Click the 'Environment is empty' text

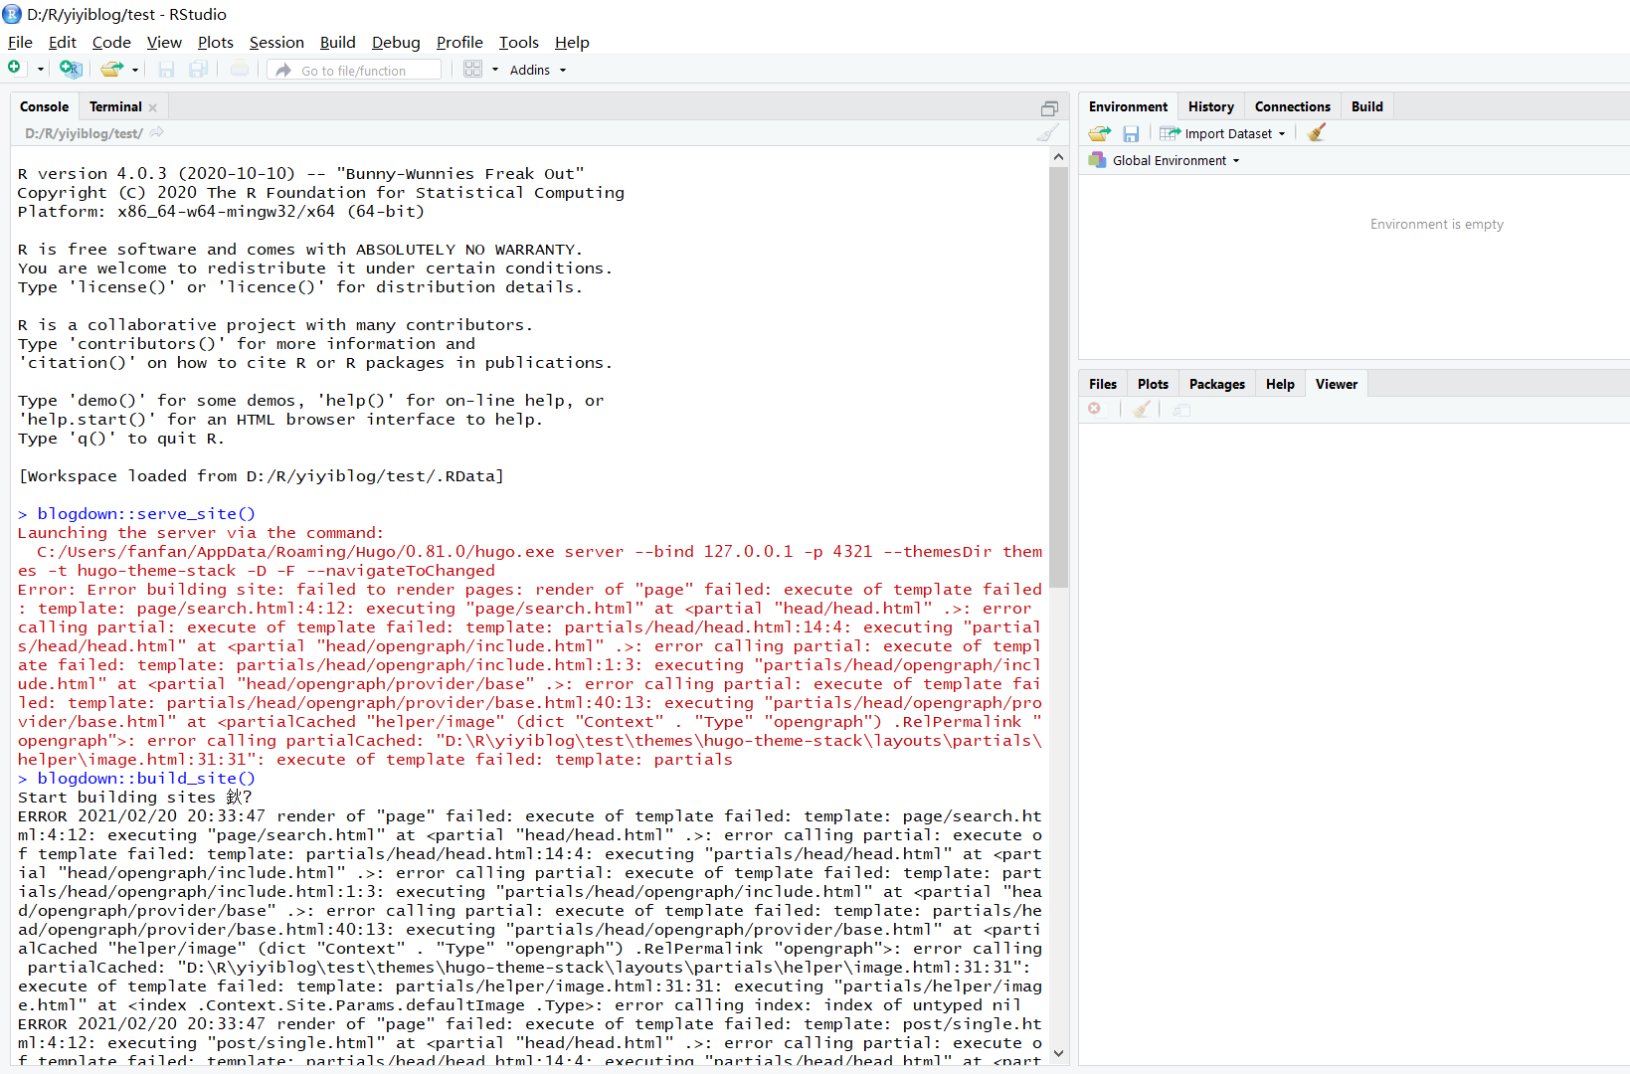(1436, 224)
